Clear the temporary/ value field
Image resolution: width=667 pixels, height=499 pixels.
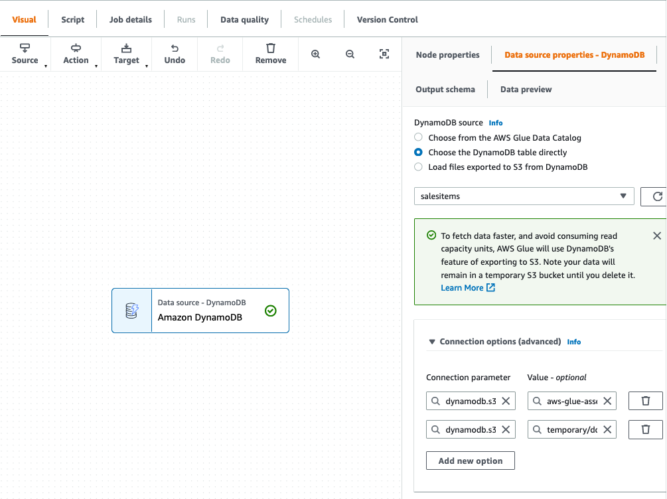(x=607, y=430)
